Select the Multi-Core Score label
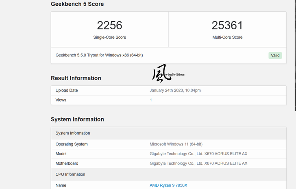The image size is (296, 189). (227, 37)
